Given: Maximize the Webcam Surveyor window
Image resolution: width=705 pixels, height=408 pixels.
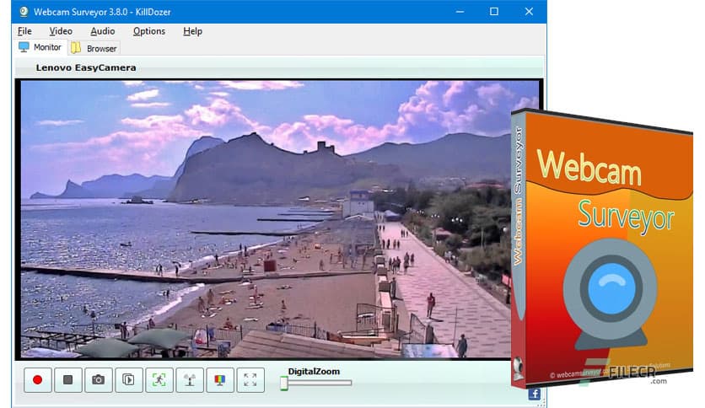Looking at the screenshot, I should coord(494,12).
